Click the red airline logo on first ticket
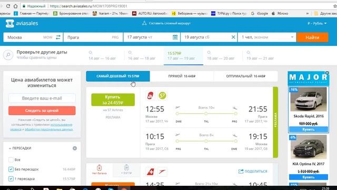Viewport: 337px width, 190px height. tap(150, 96)
